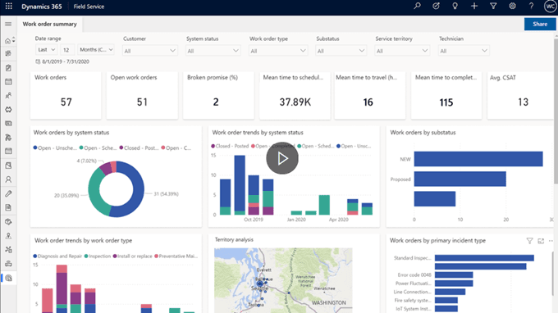Toggle the 'Closed - Post...' donut chart legend
The width and height of the screenshot is (558, 313).
point(139,147)
